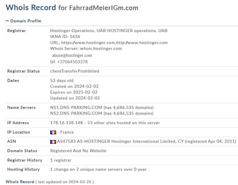Click the Domain Profile heading

(26, 21)
